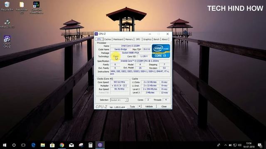Click the Threads count value 4
The height and width of the screenshot is (149, 266).
[x=166, y=100]
